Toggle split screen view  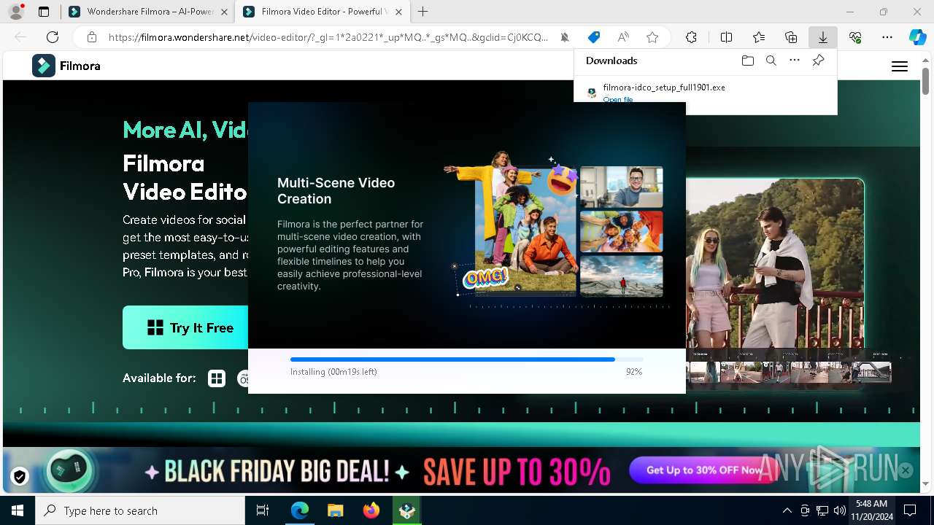click(x=726, y=37)
